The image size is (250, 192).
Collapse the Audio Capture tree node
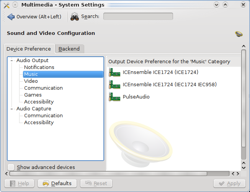[12, 109]
